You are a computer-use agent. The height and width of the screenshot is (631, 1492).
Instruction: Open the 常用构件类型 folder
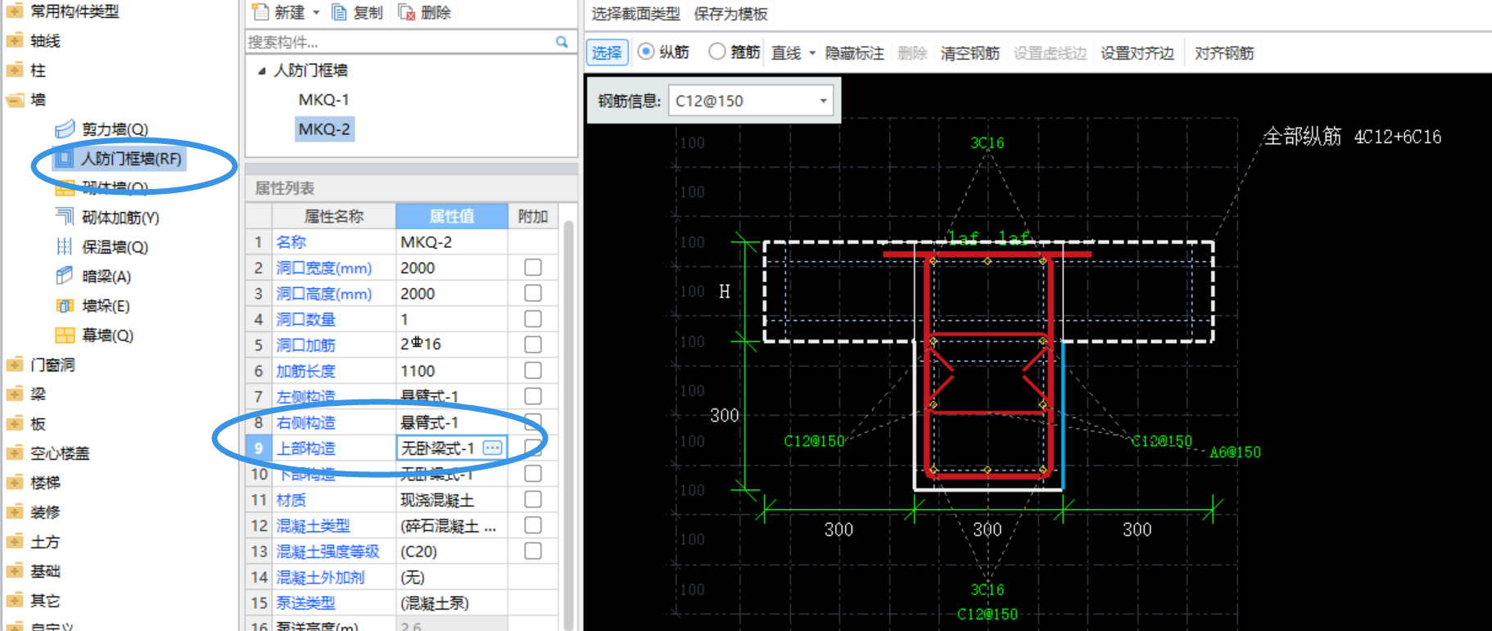pyautogui.click(x=15, y=11)
